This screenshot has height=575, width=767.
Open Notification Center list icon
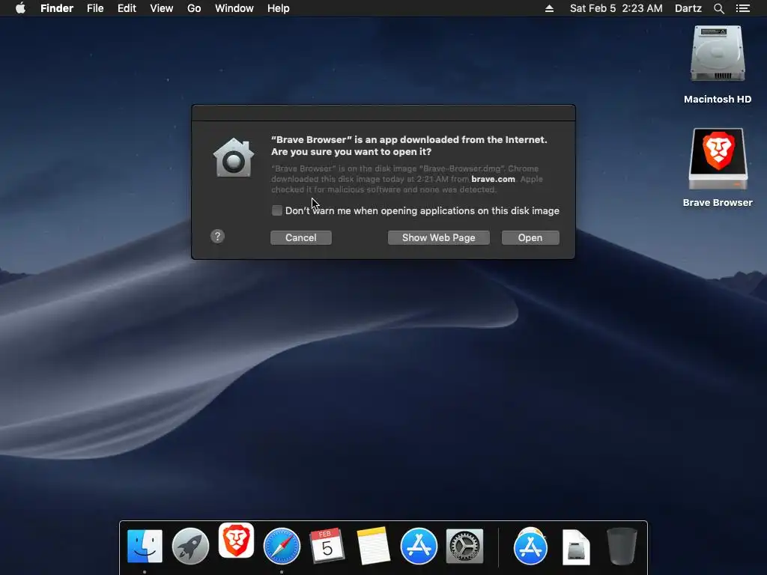(743, 8)
